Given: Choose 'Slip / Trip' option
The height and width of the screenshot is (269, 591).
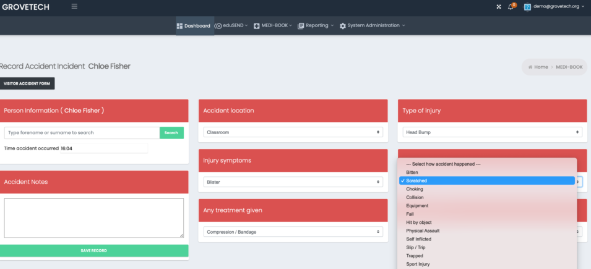Looking at the screenshot, I should (x=416, y=247).
